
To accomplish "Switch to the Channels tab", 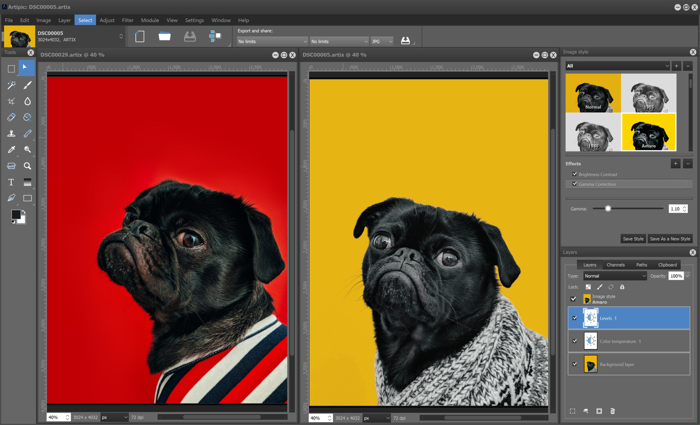I will 616,265.
